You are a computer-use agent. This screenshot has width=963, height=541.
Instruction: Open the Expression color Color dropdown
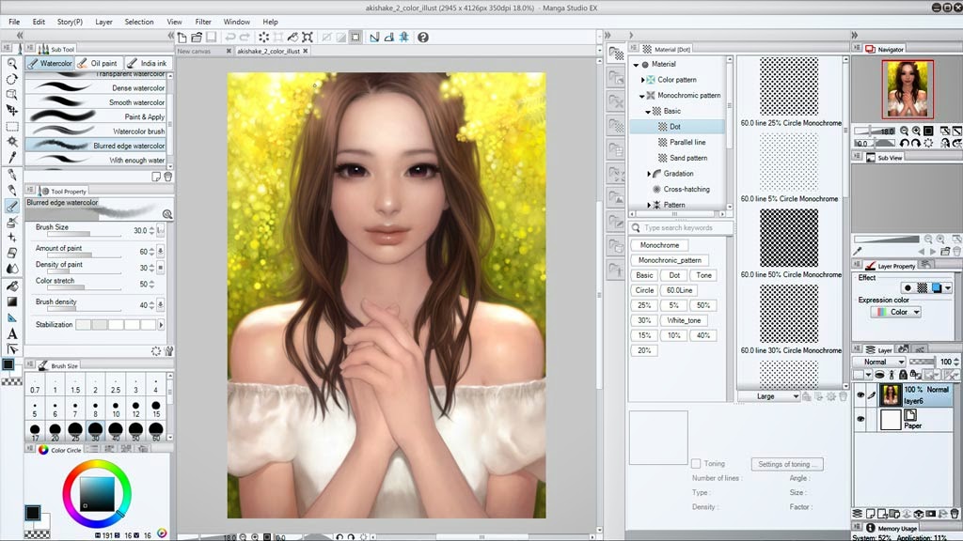click(895, 312)
